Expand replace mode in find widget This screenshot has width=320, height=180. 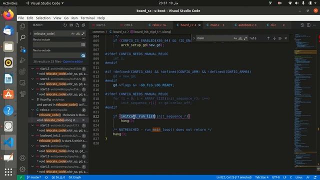[194, 38]
